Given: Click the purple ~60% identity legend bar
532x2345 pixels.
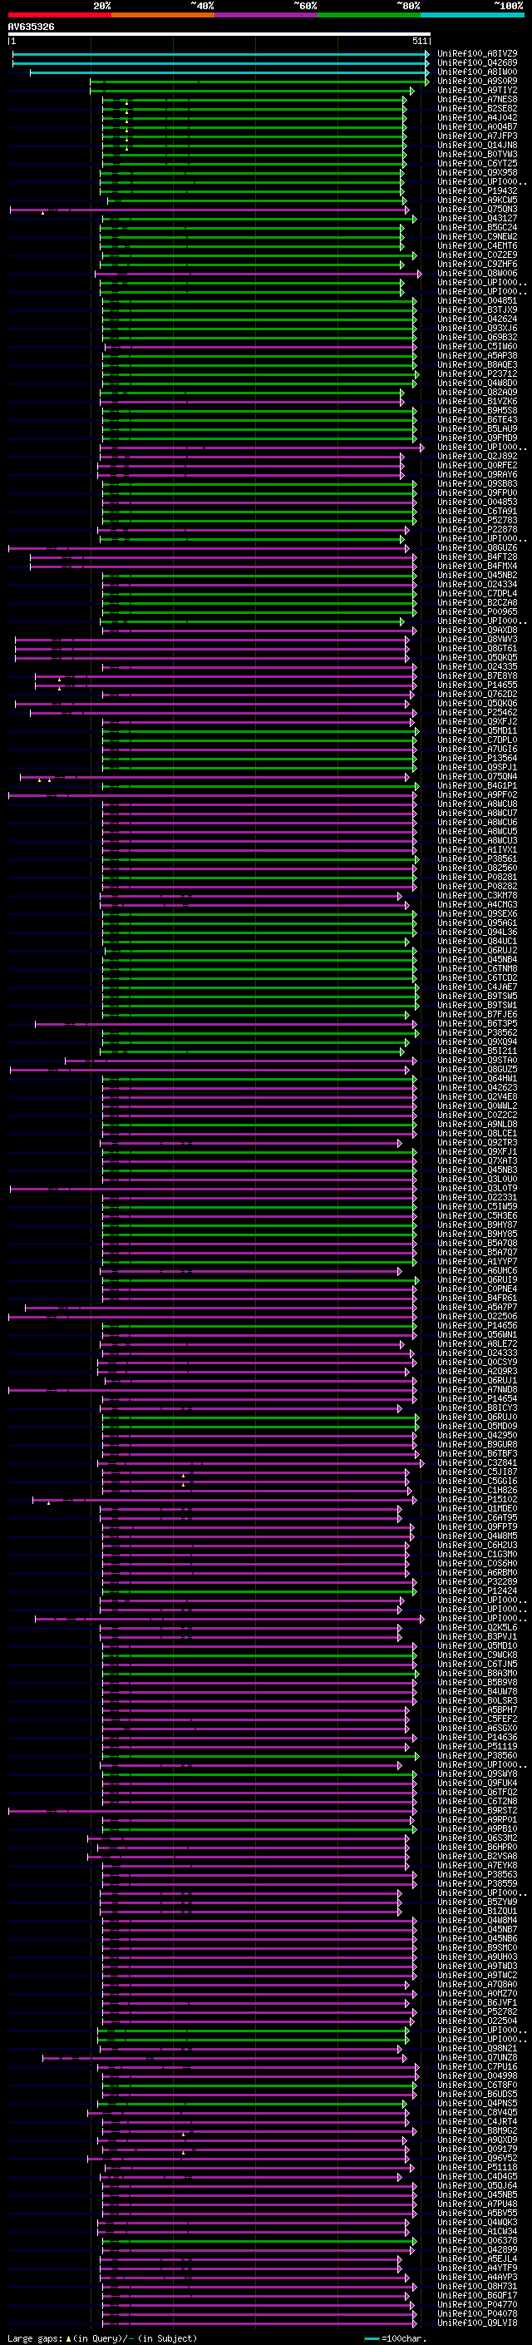Looking at the screenshot, I should 265,15.
